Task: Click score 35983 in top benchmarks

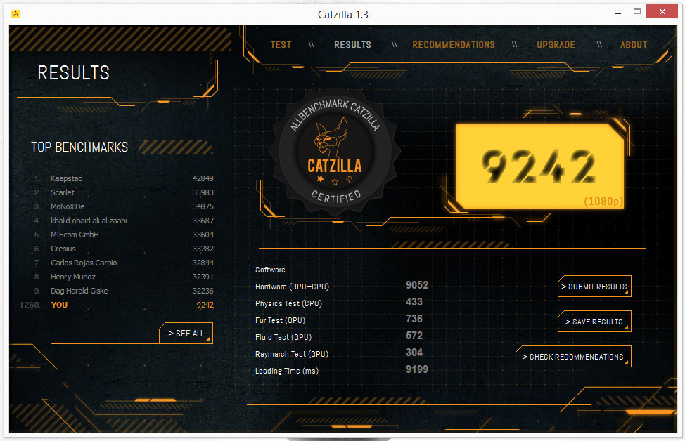Action: point(203,192)
